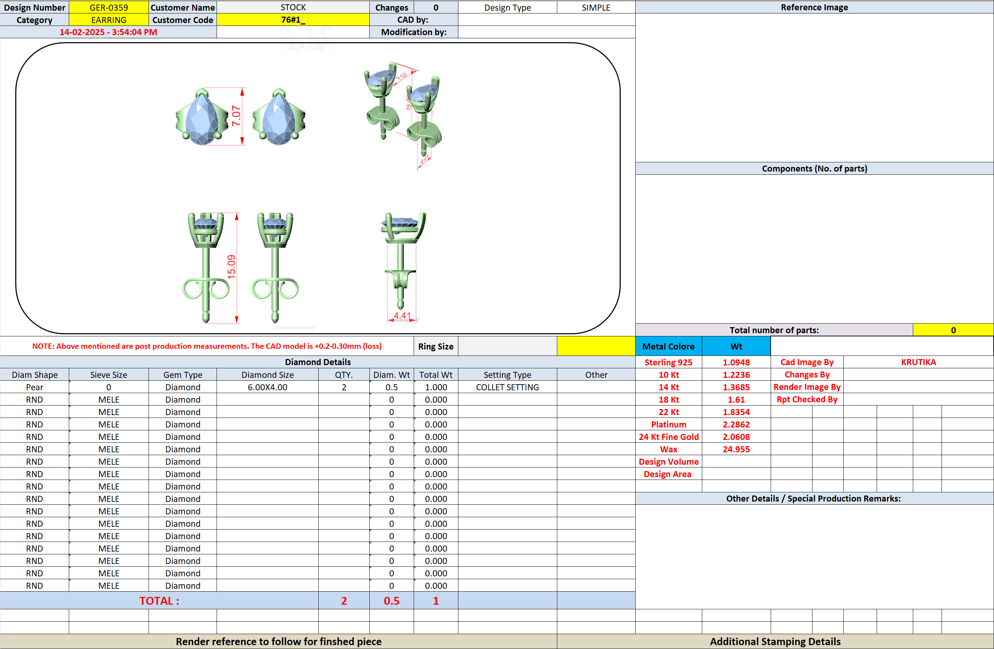Click the Pear diamond shape cell
Image resolution: width=994 pixels, height=649 pixels.
pos(35,387)
